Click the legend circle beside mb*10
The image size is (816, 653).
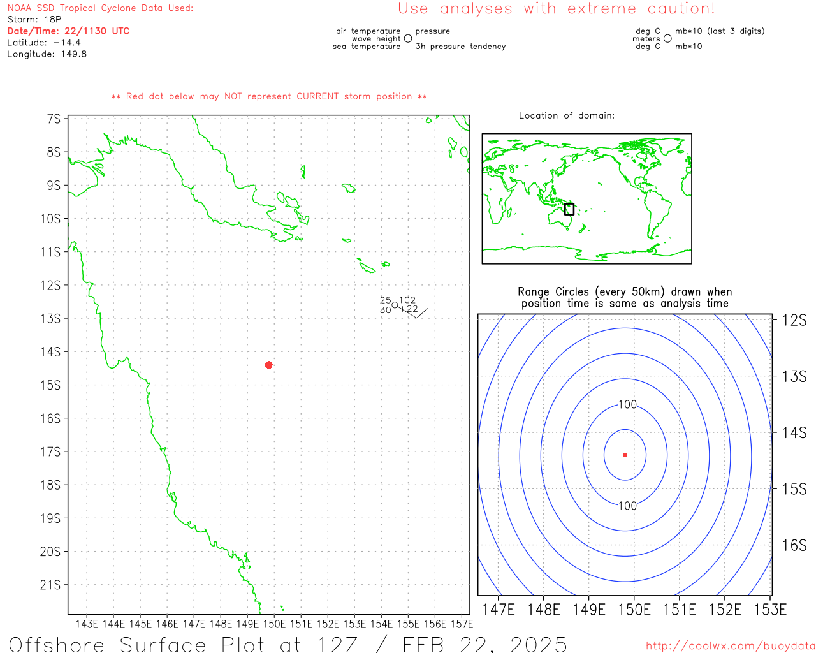click(x=667, y=39)
